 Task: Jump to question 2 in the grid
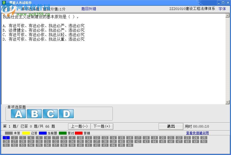coord(14,138)
